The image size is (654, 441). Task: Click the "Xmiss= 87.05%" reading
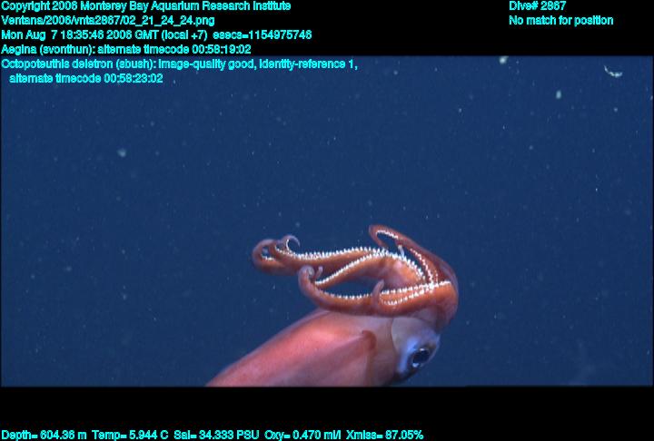[x=384, y=436]
